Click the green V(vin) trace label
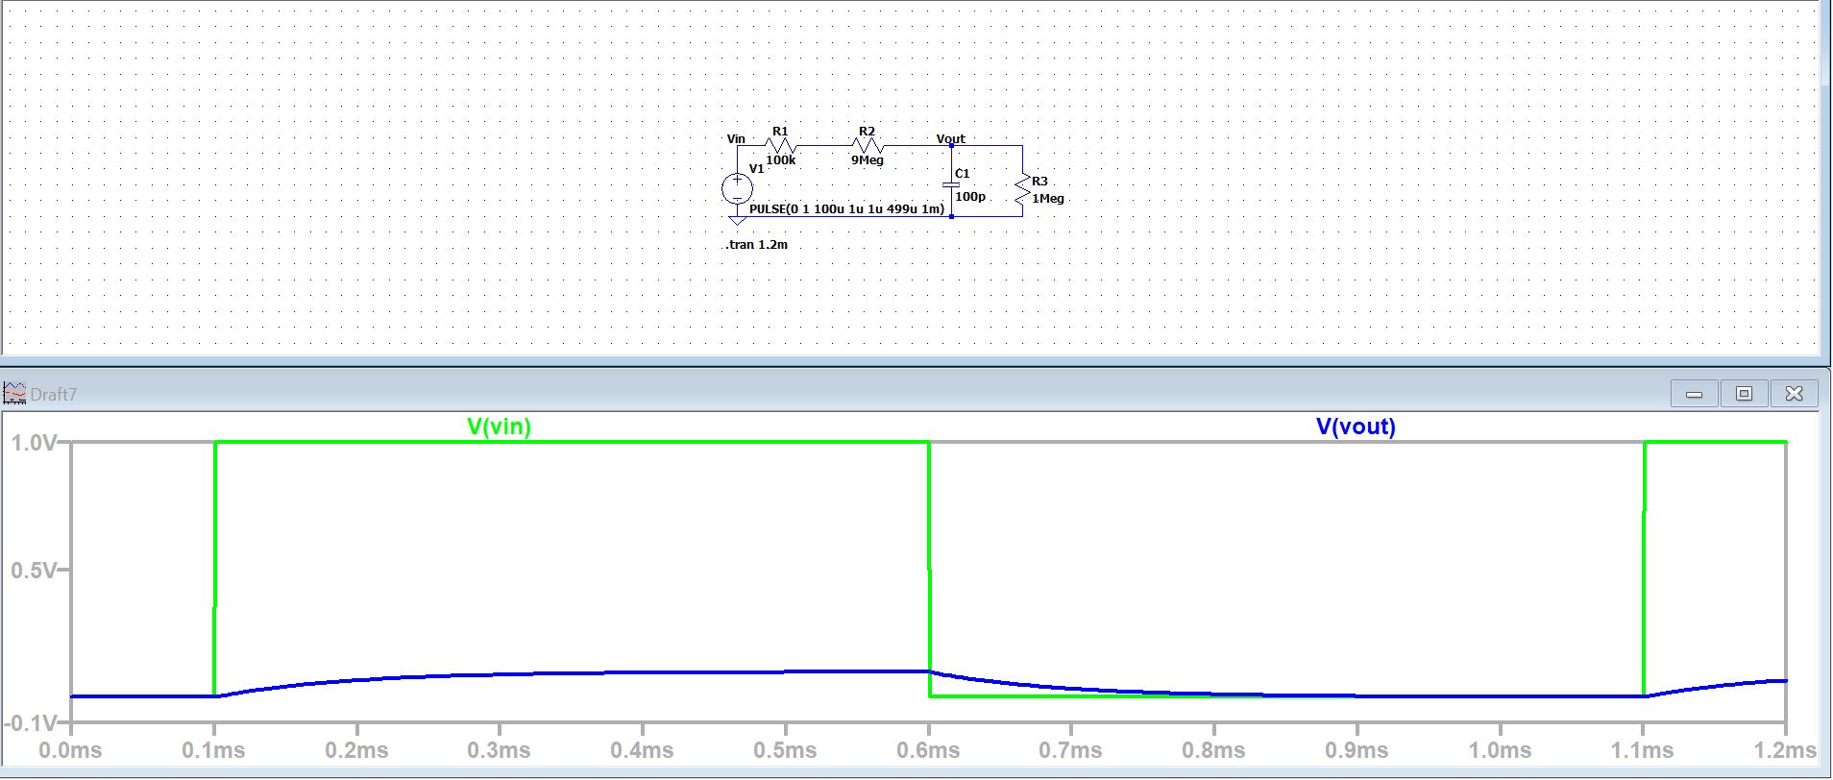This screenshot has height=780, width=1833. point(499,427)
